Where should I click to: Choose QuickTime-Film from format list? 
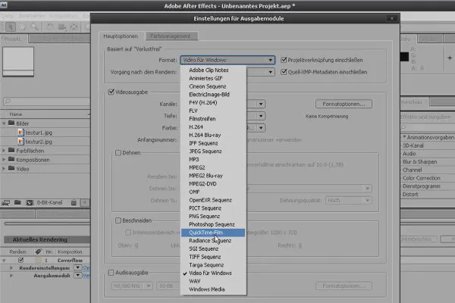[x=213, y=233]
